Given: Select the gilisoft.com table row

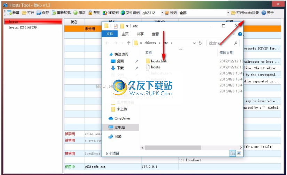Looking at the screenshot, I should 173,167.
